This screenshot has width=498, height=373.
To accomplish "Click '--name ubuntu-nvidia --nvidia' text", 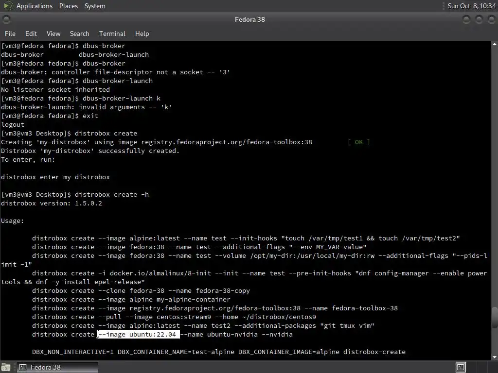I will point(238,334).
